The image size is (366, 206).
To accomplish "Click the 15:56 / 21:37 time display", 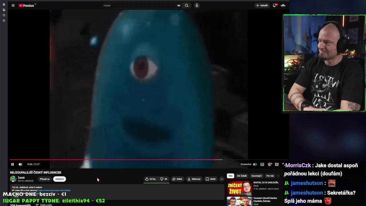I will pos(33,164).
